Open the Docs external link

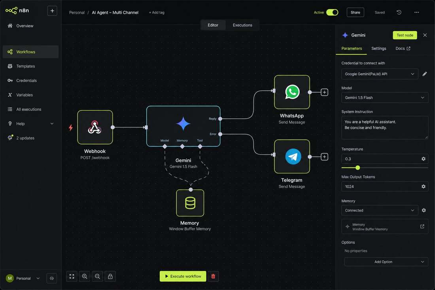[x=403, y=49]
